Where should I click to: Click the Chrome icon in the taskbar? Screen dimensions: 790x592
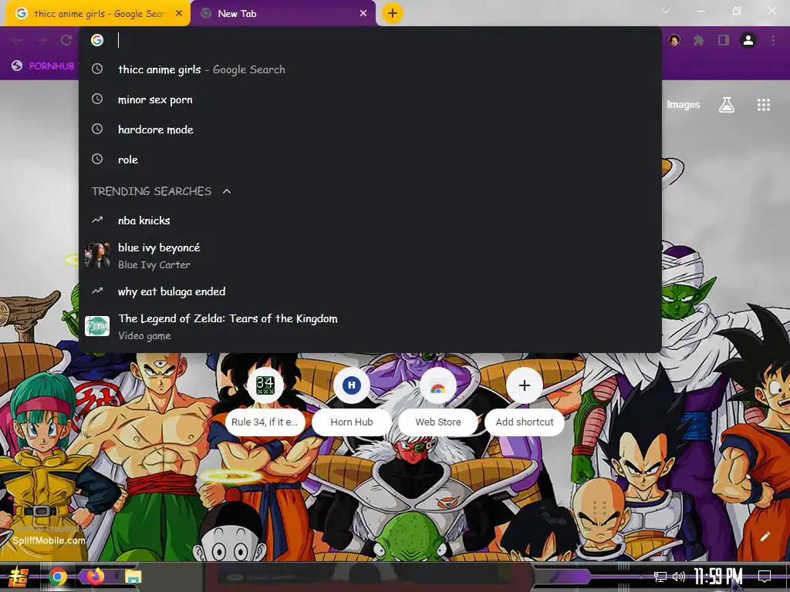(57, 577)
